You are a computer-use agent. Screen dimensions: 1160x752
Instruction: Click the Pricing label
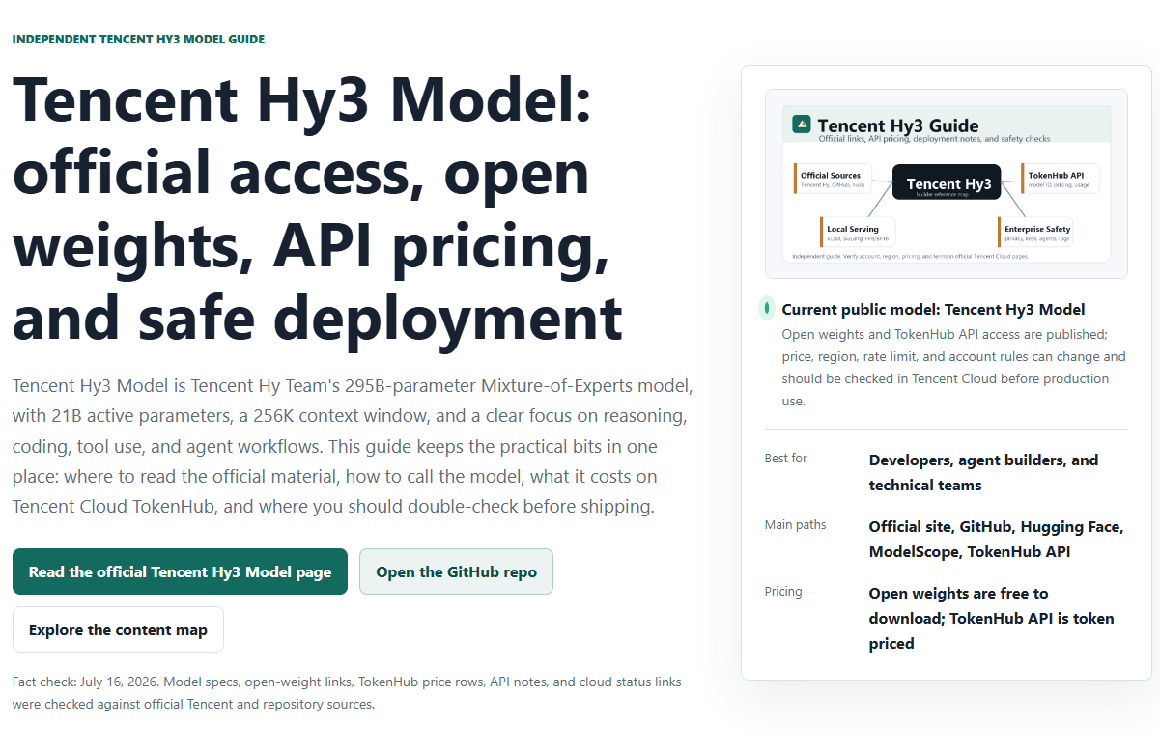click(x=783, y=591)
